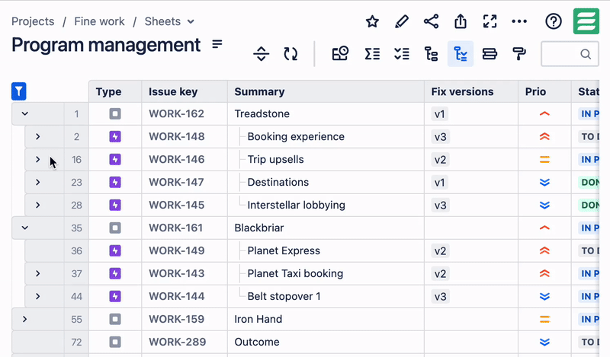Screen dimensions: 610x357
Task: Open issue WORK-161 link
Action: point(176,228)
